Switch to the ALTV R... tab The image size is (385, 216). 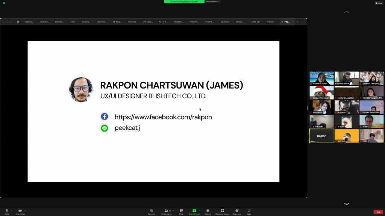tap(163, 22)
